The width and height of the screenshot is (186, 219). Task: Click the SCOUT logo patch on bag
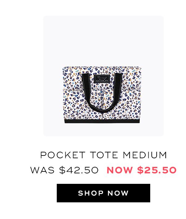[102, 79]
